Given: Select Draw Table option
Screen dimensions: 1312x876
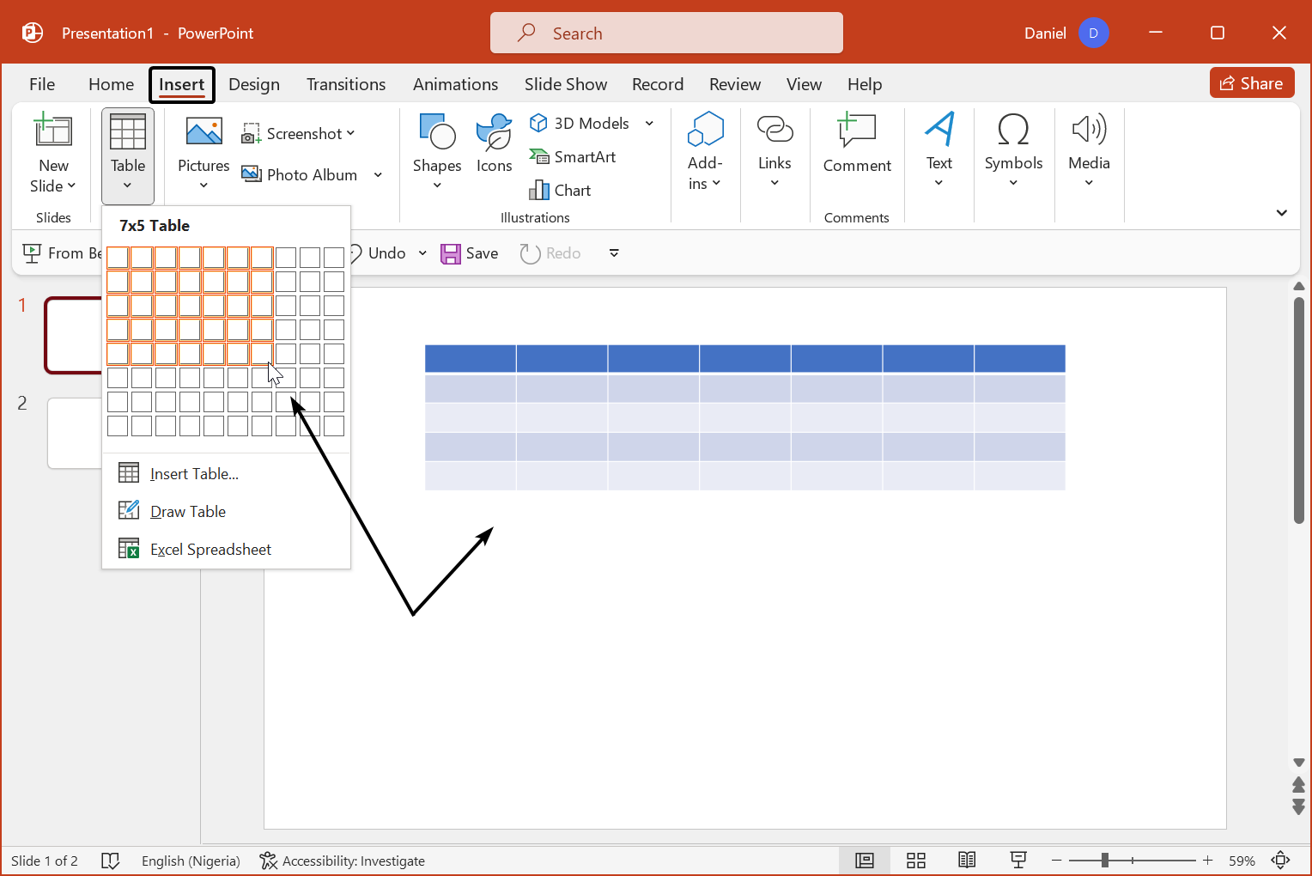Looking at the screenshot, I should point(187,512).
